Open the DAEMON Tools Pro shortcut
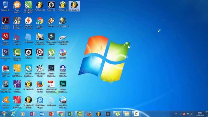Image resolution: width=208 pixels, height=117 pixels. coord(28,23)
